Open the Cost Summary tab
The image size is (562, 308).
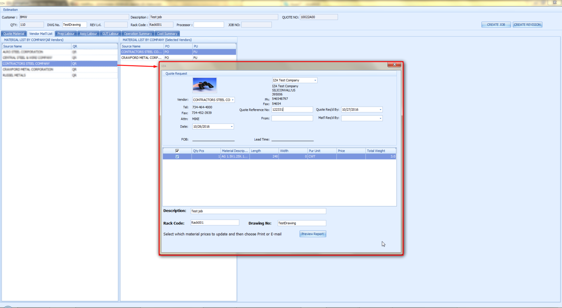point(167,34)
